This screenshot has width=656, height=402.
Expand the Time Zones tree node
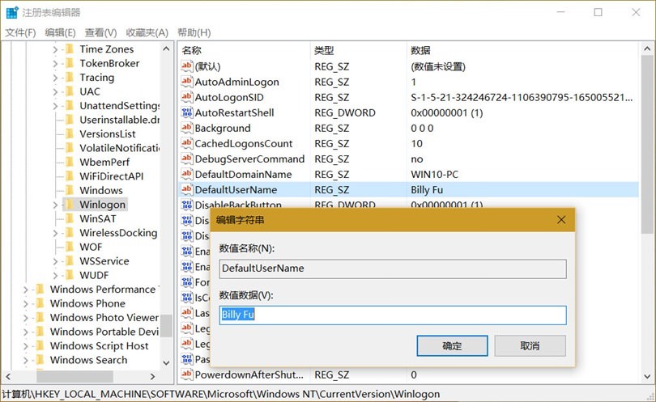(x=56, y=49)
